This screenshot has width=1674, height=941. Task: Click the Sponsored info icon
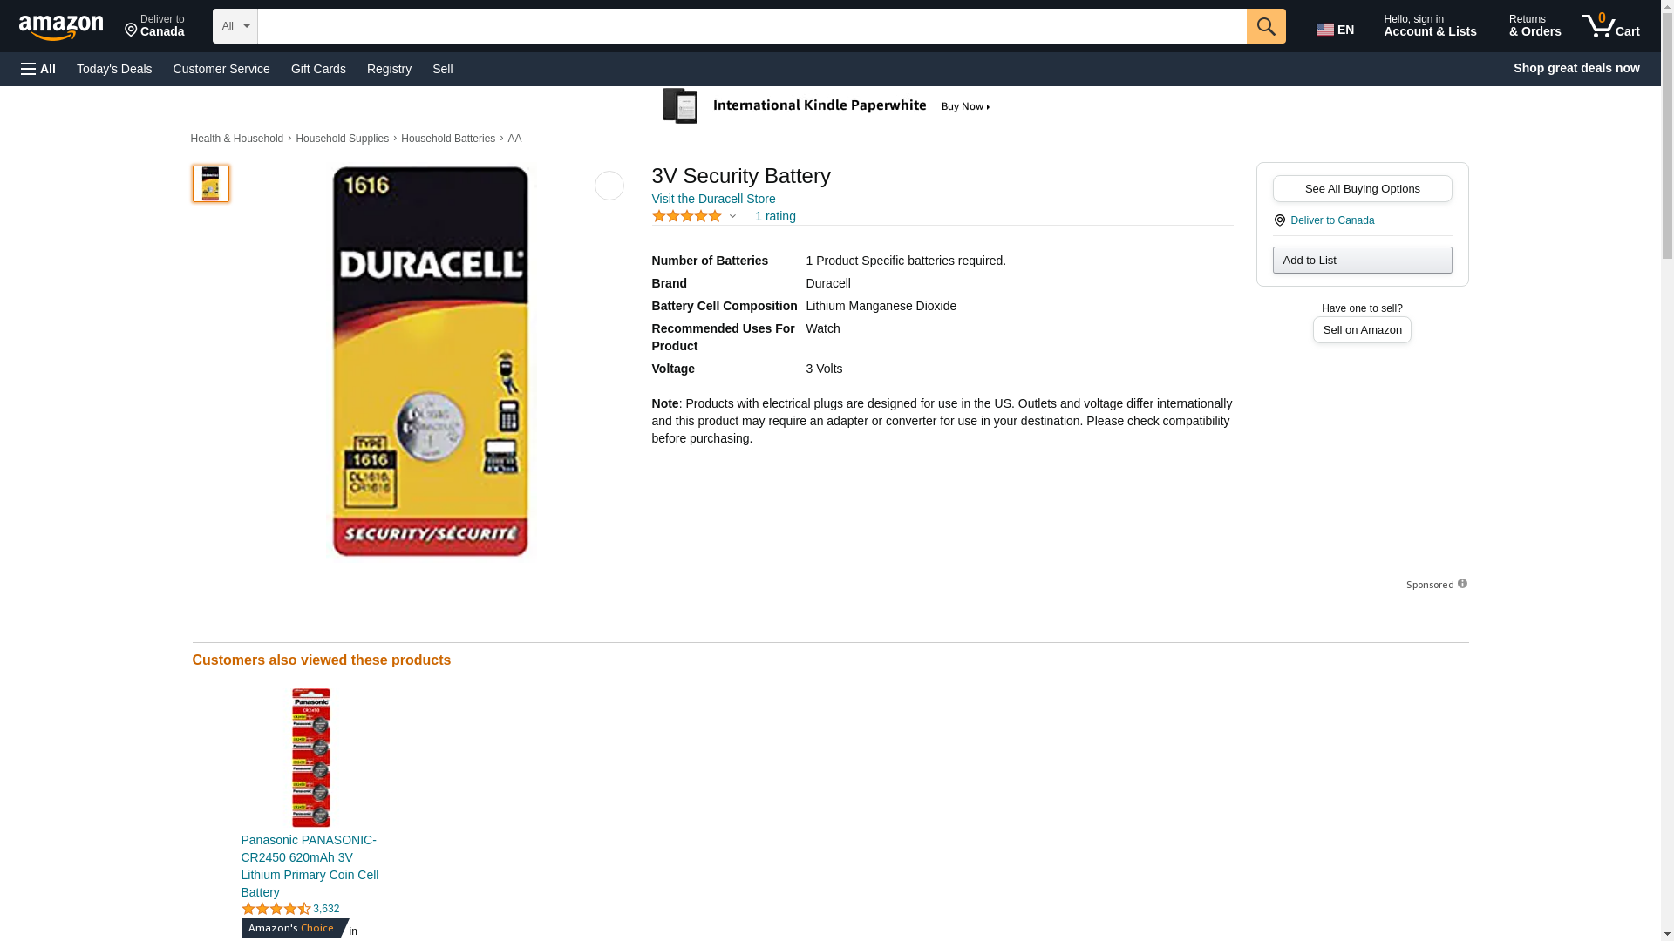pos(1462,584)
